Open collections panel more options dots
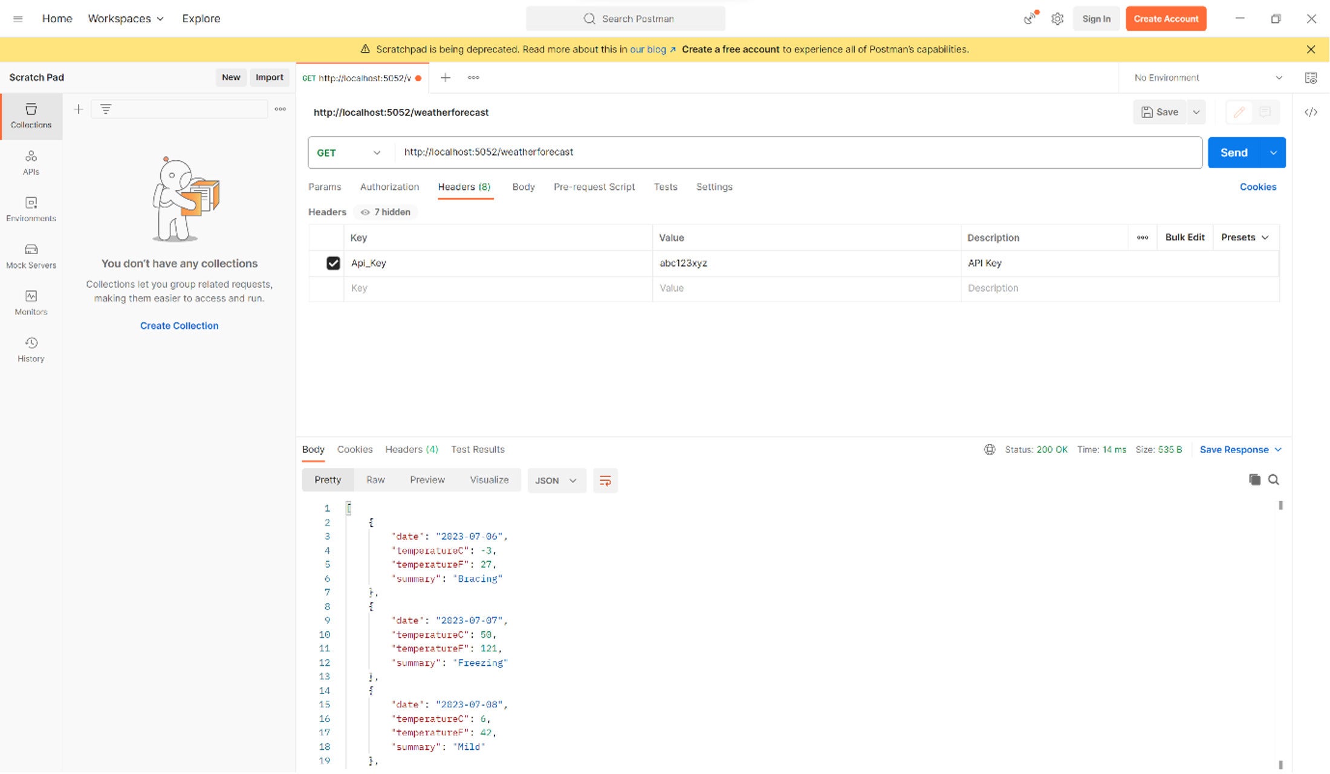Viewport: 1330px width, 774px height. (x=280, y=109)
